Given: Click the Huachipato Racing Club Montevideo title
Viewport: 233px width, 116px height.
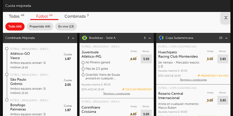Looking at the screenshot, I should pos(178,54).
